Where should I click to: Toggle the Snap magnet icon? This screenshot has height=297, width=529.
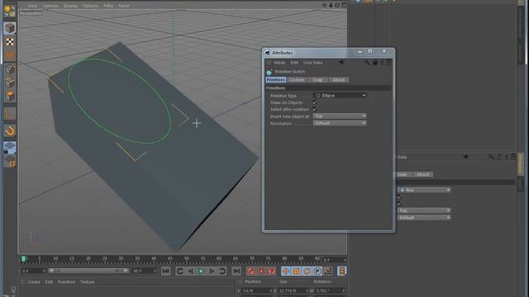pyautogui.click(x=10, y=130)
